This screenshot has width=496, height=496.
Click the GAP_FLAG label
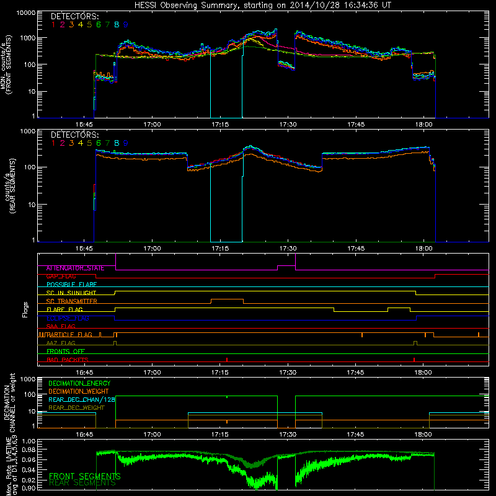click(61, 276)
